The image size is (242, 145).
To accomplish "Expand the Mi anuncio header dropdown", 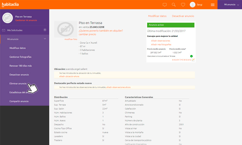I will click(230, 5).
